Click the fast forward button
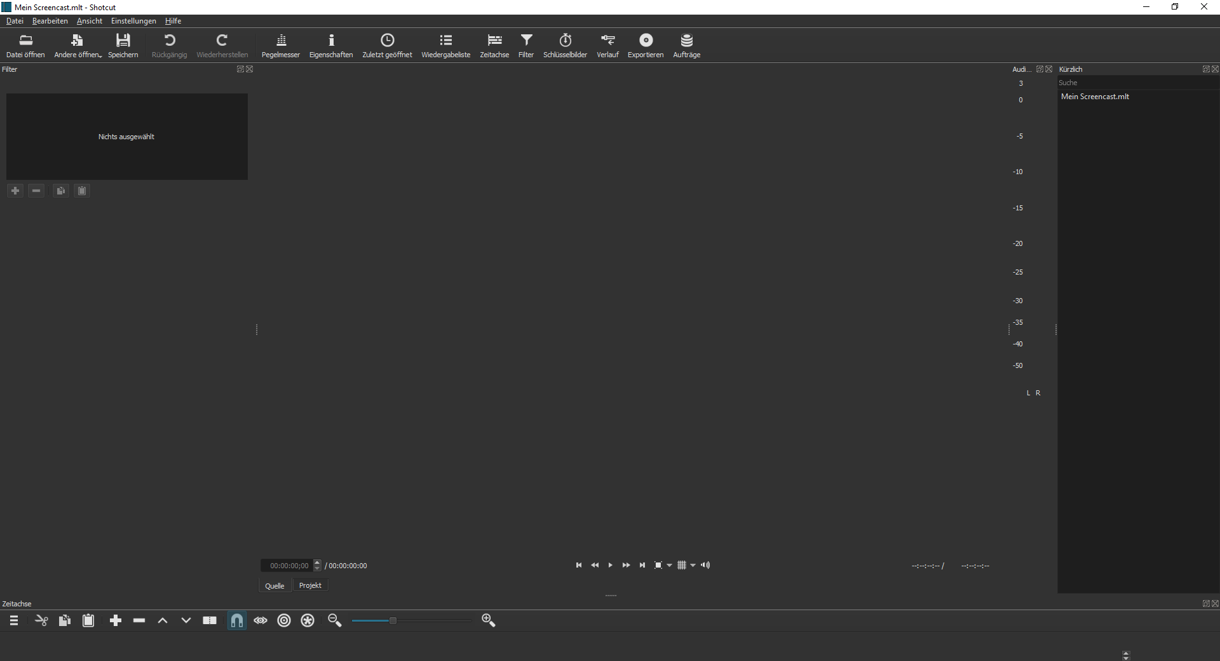This screenshot has height=661, width=1220. 627,565
